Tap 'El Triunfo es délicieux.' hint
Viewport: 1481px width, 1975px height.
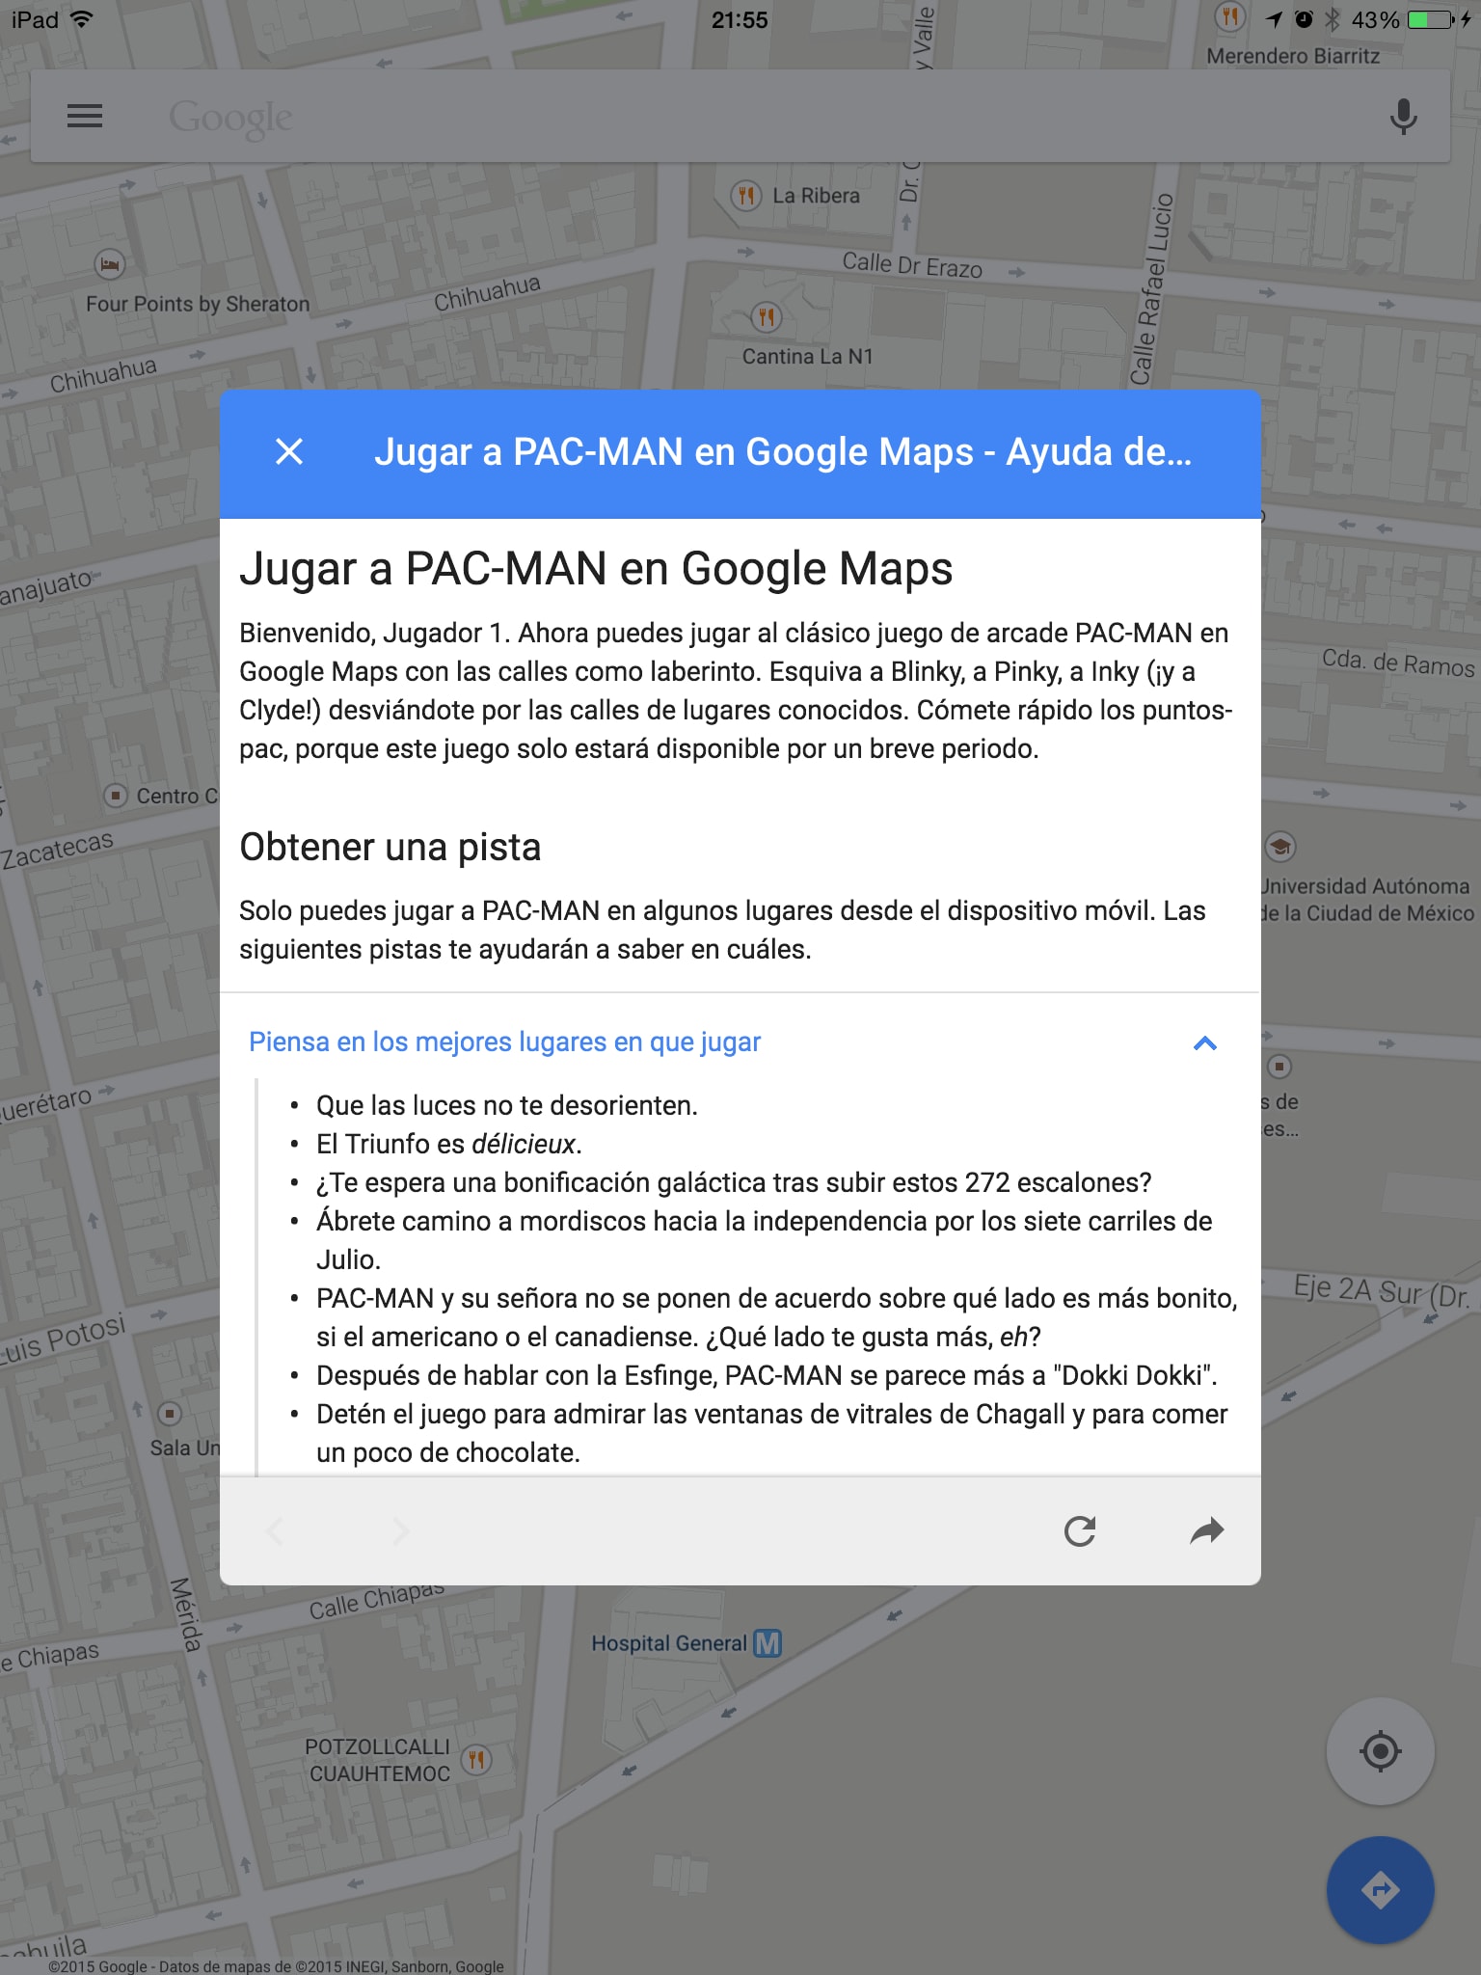pyautogui.click(x=448, y=1144)
